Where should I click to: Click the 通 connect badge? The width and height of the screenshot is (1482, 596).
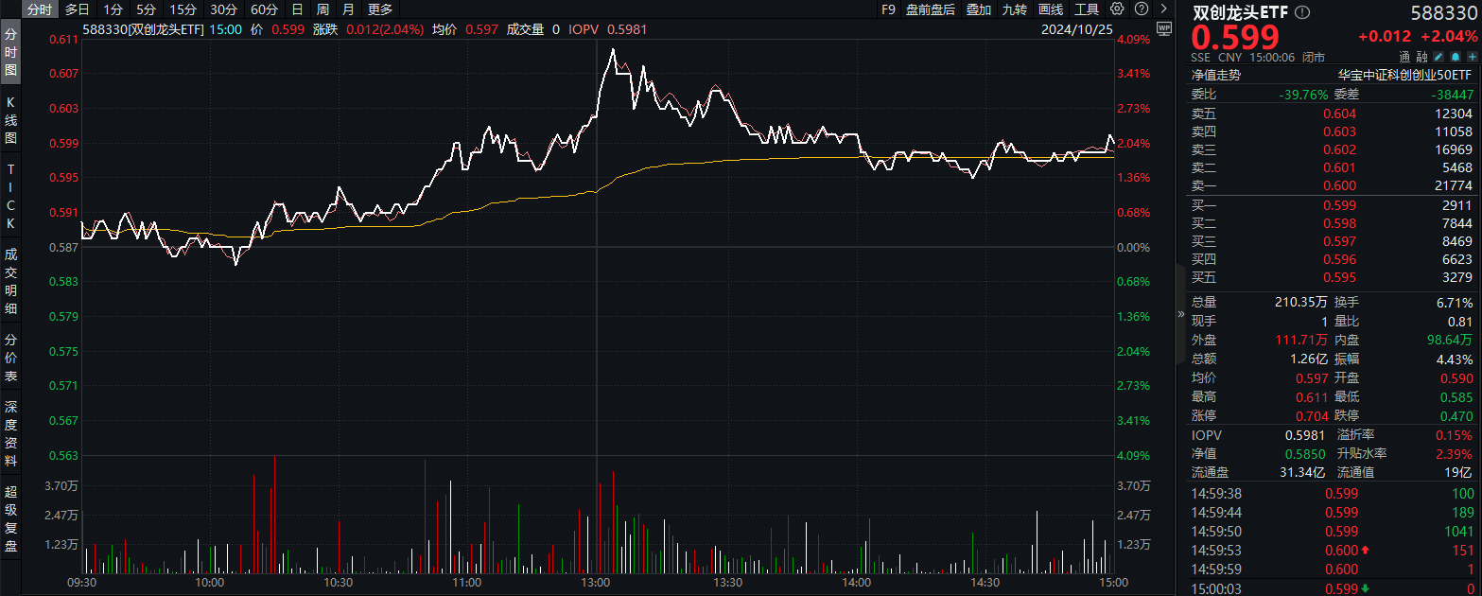(x=1405, y=57)
